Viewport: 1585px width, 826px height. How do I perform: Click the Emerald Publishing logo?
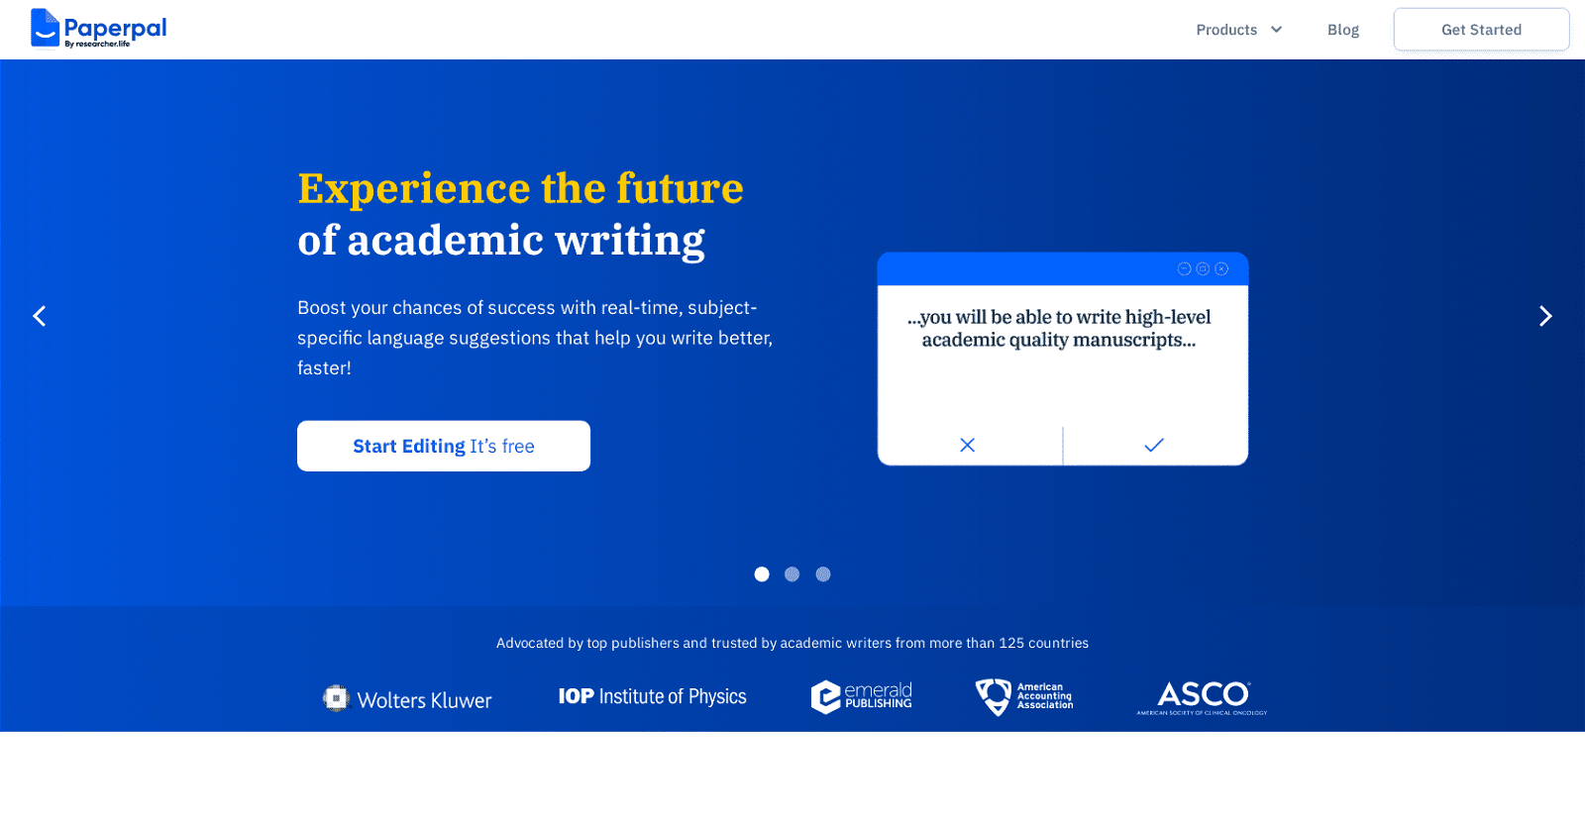[x=861, y=697]
